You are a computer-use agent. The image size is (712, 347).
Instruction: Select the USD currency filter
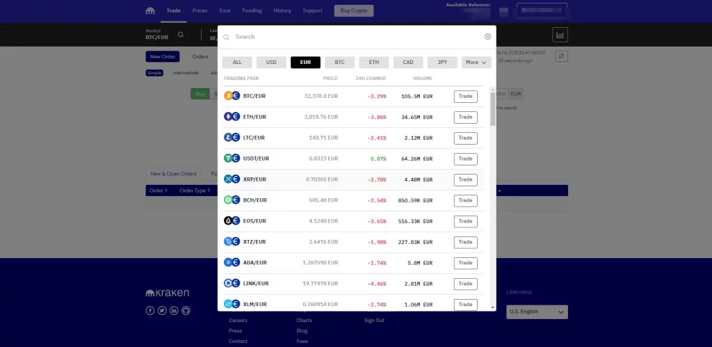click(271, 62)
